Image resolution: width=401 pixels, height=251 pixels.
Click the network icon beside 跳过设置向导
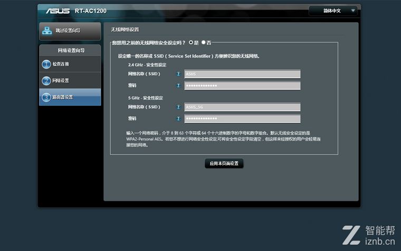pyautogui.click(x=47, y=31)
